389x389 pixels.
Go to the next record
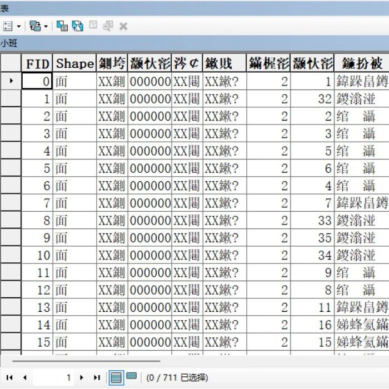(x=81, y=377)
